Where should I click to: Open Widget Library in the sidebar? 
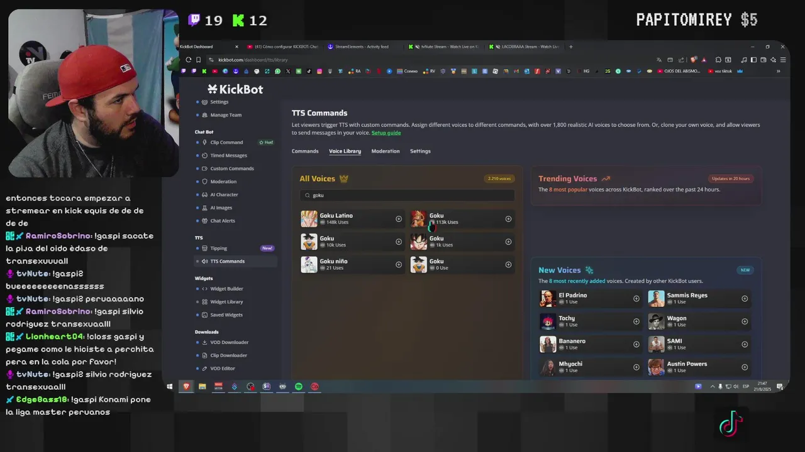coord(226,302)
